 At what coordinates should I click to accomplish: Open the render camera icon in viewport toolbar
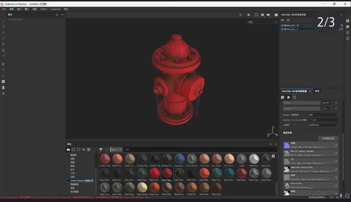pyautogui.click(x=268, y=15)
